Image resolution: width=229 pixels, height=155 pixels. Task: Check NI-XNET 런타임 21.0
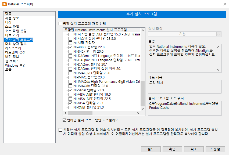pos(70,107)
